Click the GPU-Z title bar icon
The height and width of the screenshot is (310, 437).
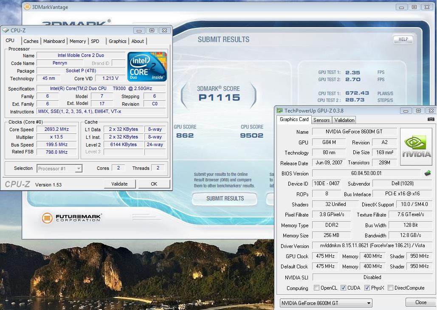[x=279, y=111]
